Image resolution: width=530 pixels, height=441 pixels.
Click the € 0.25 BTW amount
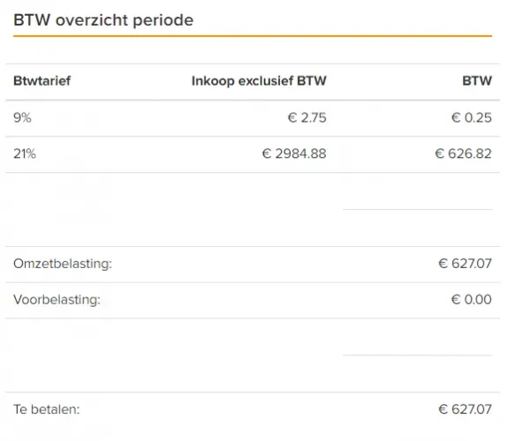tap(472, 118)
